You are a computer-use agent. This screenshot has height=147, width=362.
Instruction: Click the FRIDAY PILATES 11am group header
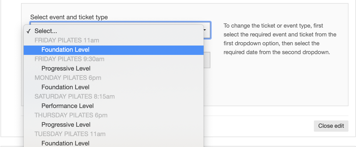67,40
